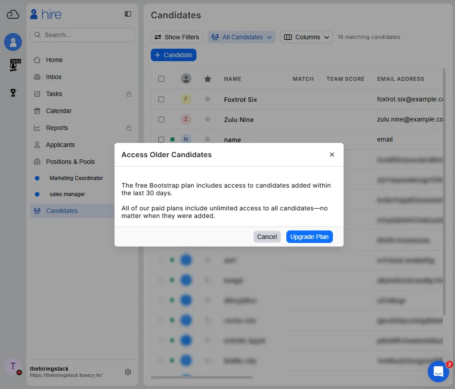This screenshot has height=389, width=455.
Task: Open the Marketing Coordinator position
Action: (76, 178)
